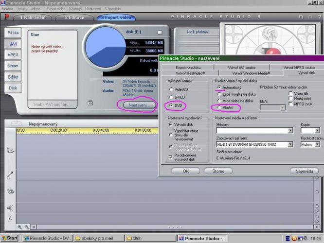
Task: Click the Nastavení... button
Action: (x=140, y=105)
